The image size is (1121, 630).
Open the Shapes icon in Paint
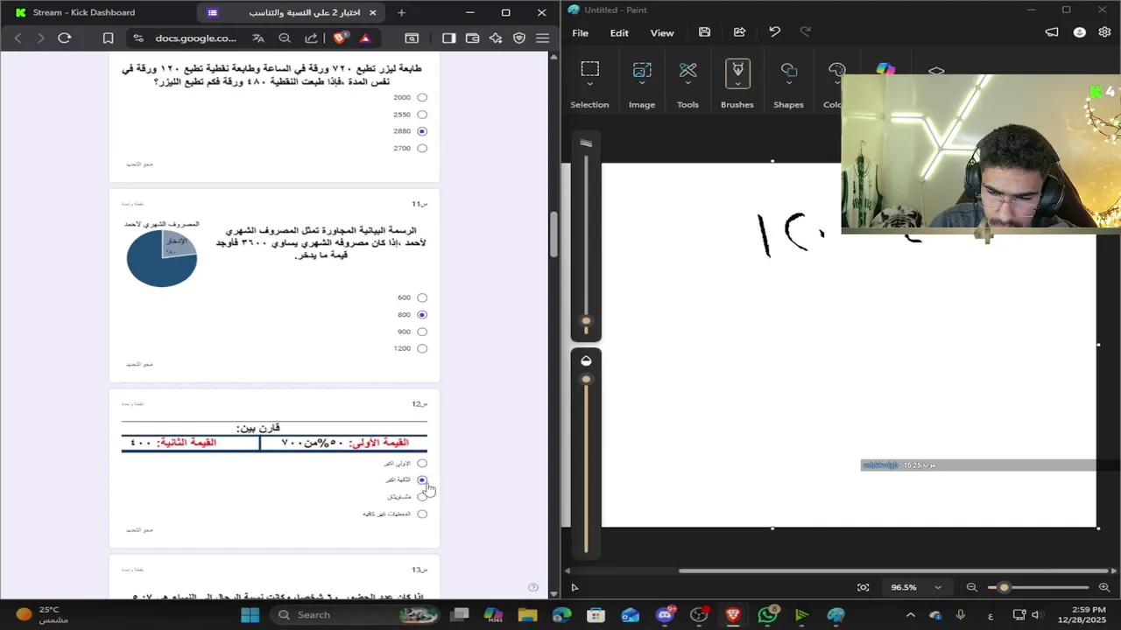pyautogui.click(x=788, y=69)
